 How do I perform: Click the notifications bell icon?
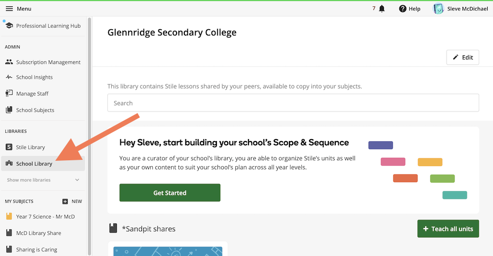(382, 8)
